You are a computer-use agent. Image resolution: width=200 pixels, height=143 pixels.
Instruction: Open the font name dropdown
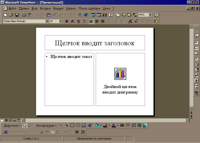pos(47,21)
